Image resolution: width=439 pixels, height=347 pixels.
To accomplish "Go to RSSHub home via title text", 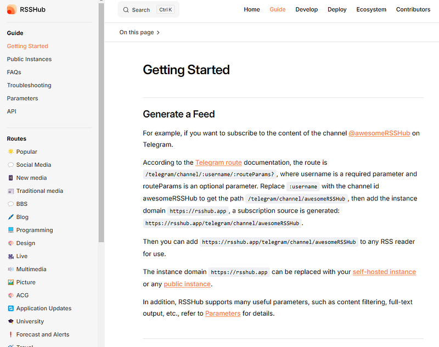I will 32,9.
